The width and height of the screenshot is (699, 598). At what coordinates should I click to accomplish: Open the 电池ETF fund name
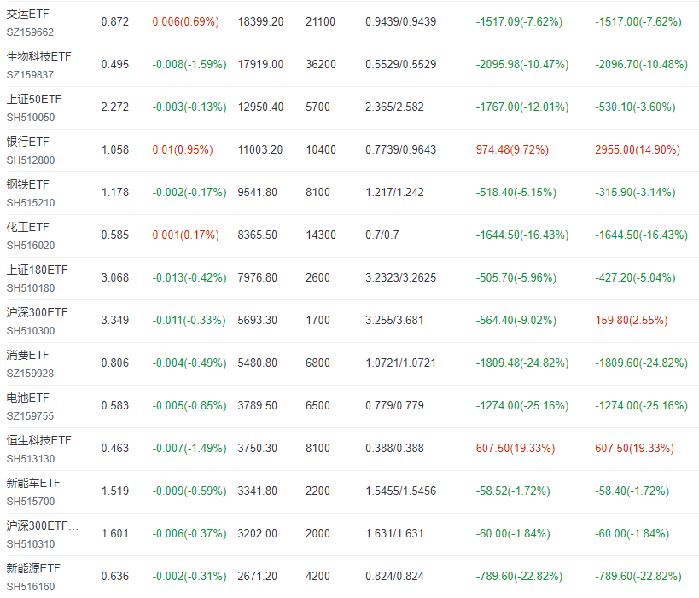27,398
